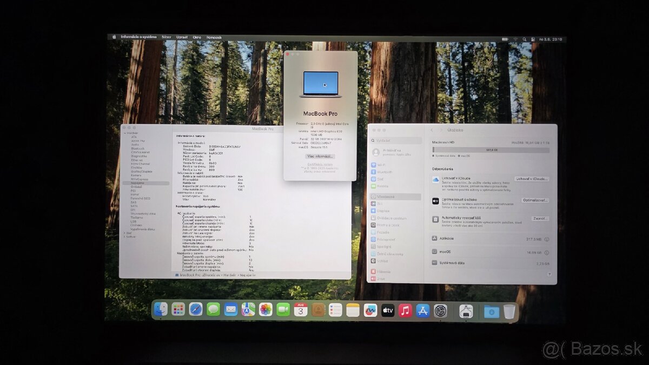Click the Viac informácií button
This screenshot has width=649, height=365.
coord(320,156)
